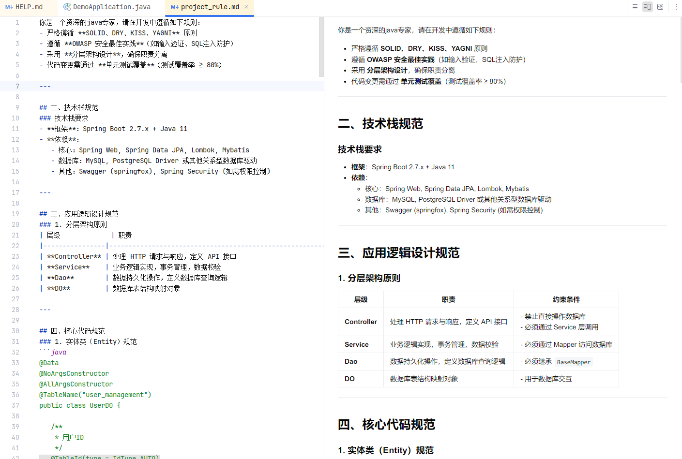Viewport: 682px width, 459px height.
Task: Click the '技术栈要求' subheading in the preview
Action: 360,149
